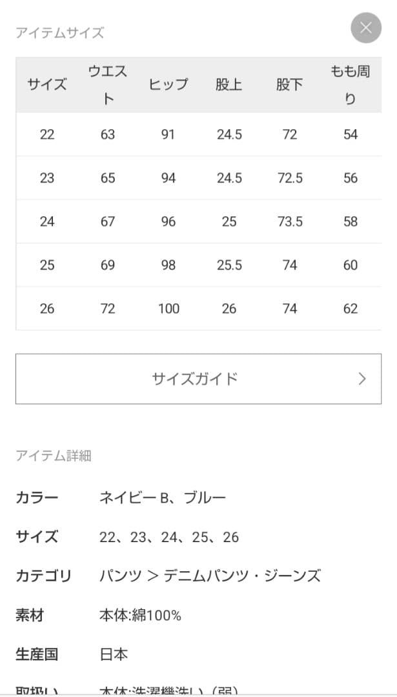Select the ブルー color option
This screenshot has height=697, width=397.
pyautogui.click(x=207, y=497)
